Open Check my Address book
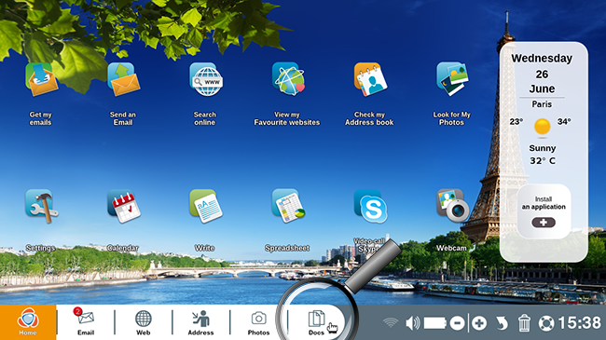The image size is (606, 340). coord(370,79)
